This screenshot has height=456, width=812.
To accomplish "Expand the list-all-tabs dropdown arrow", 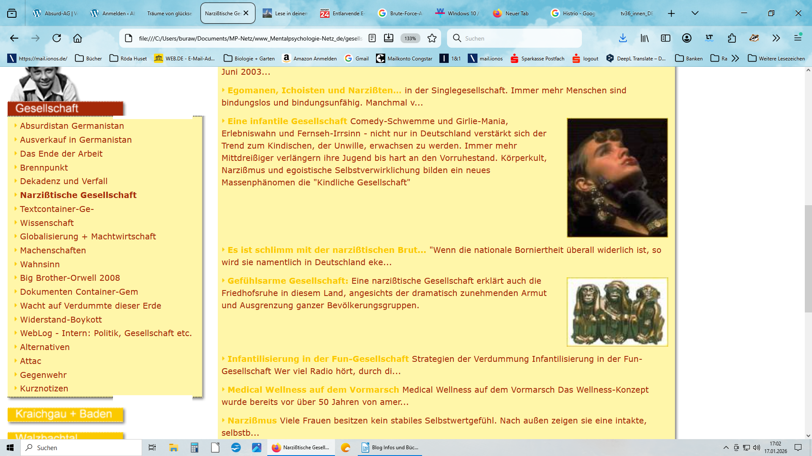I will point(695,13).
